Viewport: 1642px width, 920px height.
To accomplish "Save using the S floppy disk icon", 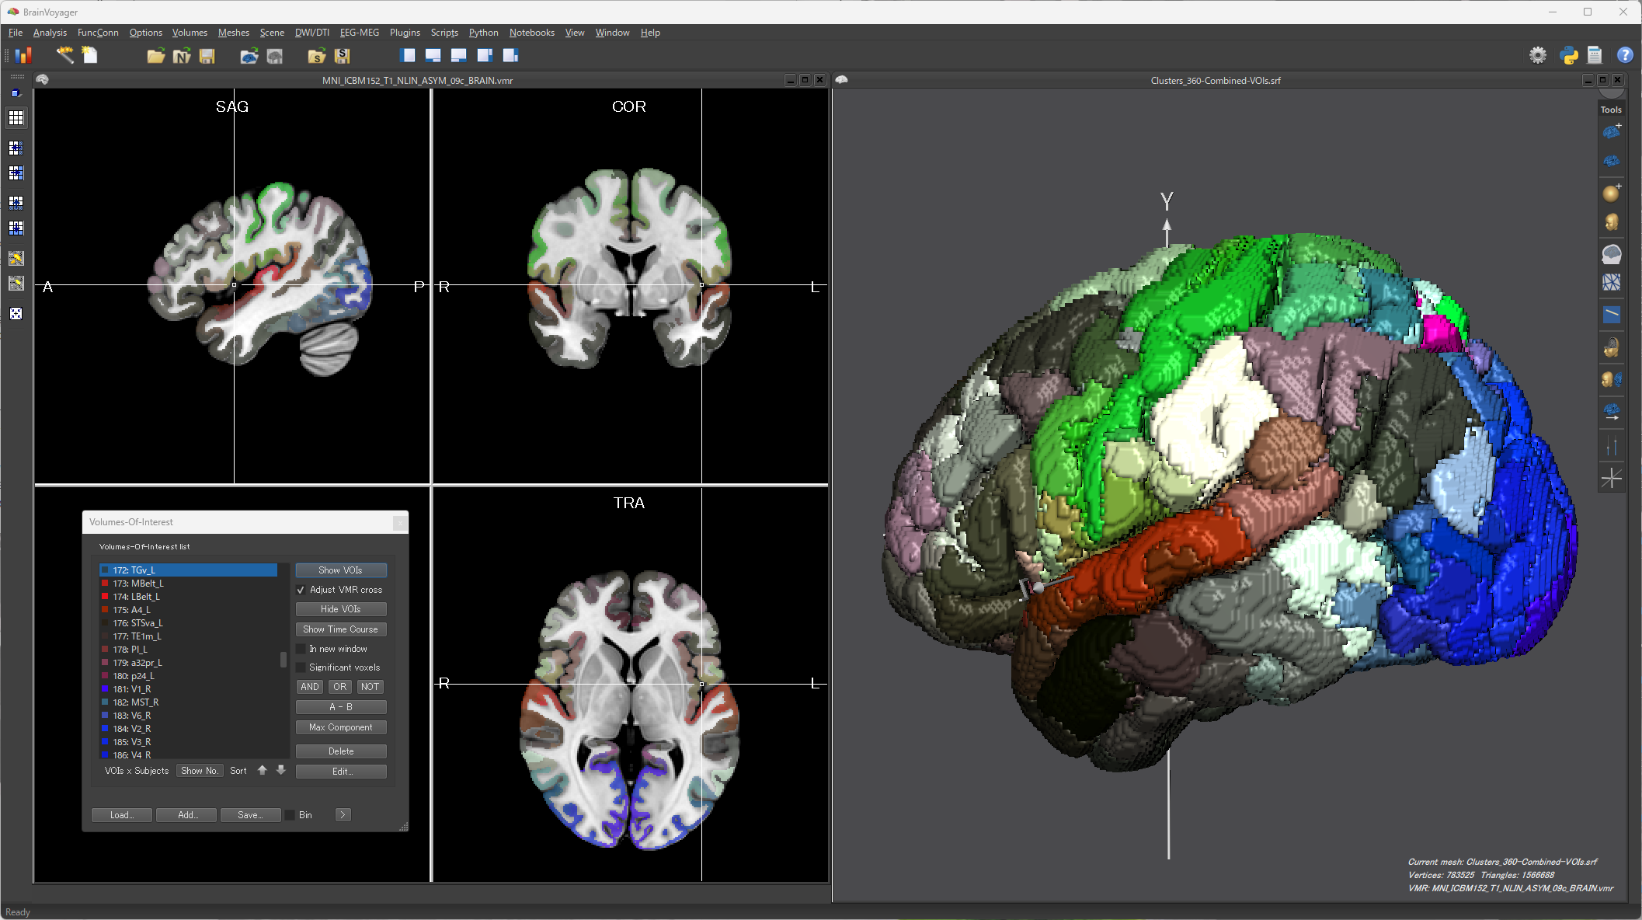I will 343,55.
